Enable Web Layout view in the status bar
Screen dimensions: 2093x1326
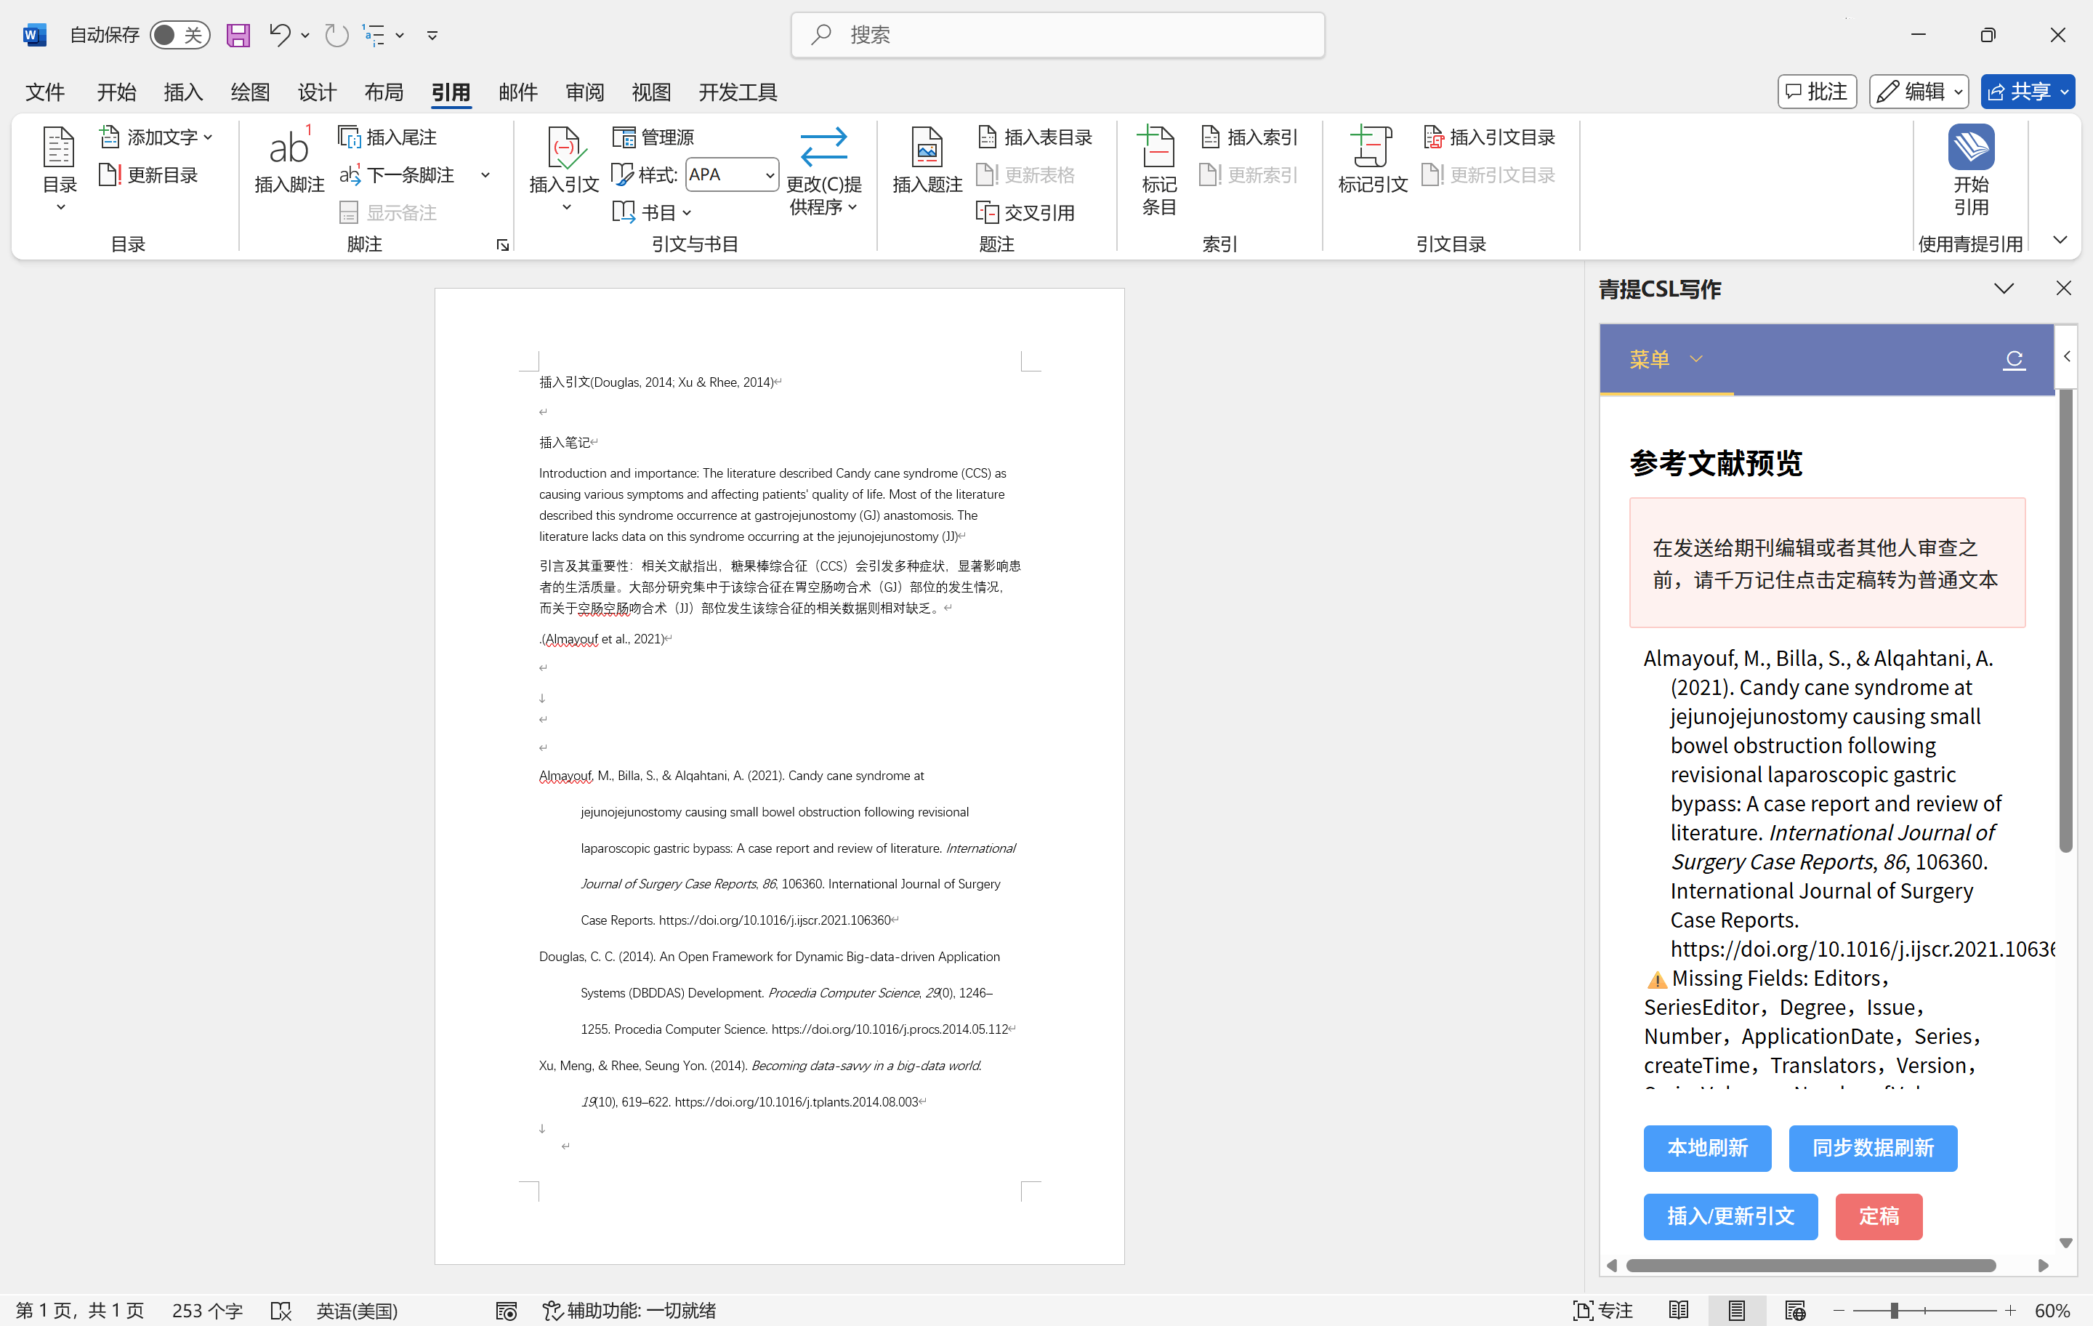point(1795,1309)
